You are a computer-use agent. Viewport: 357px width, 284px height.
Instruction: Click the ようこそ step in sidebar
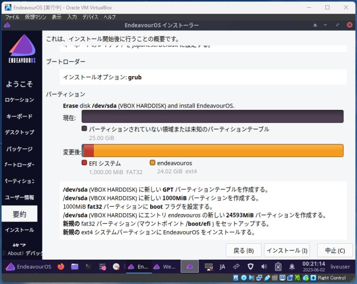click(x=19, y=84)
